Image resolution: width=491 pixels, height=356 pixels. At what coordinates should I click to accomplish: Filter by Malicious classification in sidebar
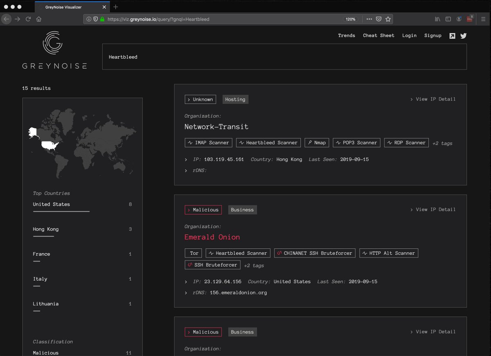(x=82, y=353)
